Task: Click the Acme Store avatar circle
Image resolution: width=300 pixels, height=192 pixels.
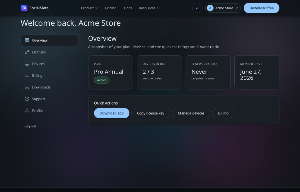Action: click(210, 8)
